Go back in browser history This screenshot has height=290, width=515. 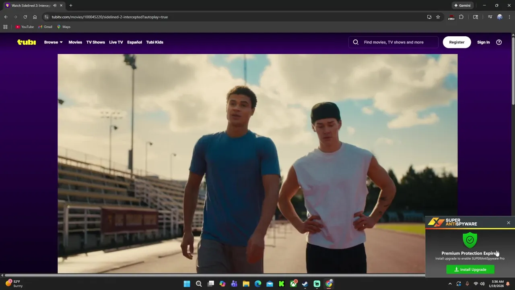click(6, 17)
